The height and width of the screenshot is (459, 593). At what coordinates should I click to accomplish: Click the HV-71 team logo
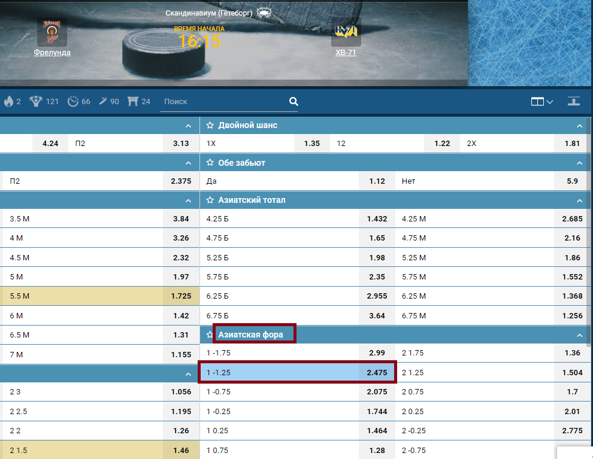(346, 32)
